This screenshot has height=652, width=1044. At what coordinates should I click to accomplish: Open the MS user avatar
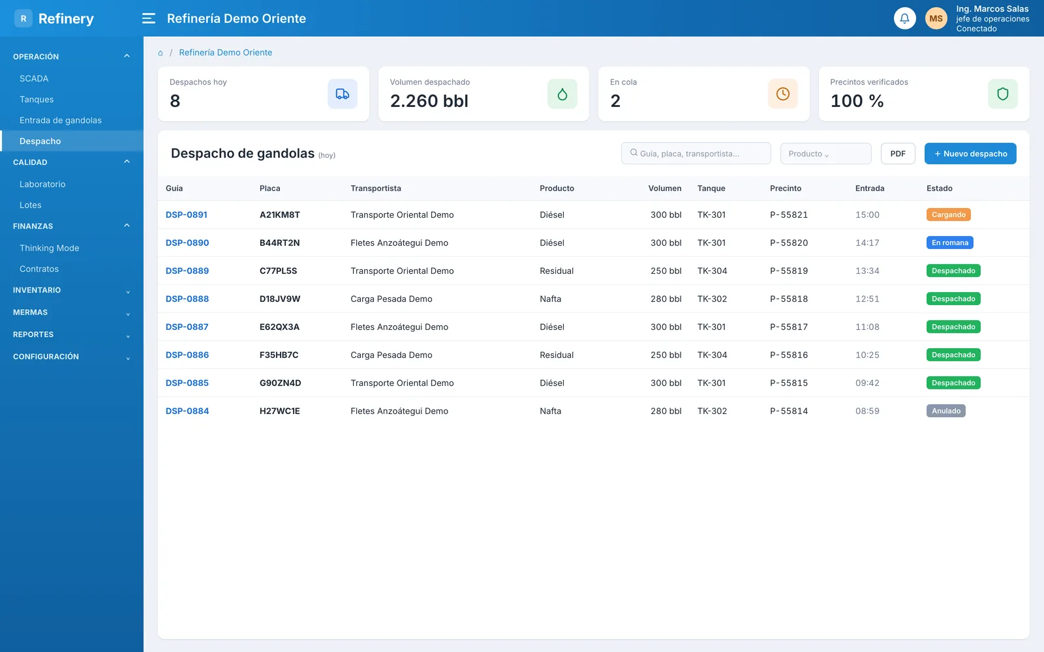point(936,18)
